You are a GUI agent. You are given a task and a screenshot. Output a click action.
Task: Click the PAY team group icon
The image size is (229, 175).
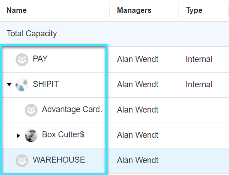[22, 60]
